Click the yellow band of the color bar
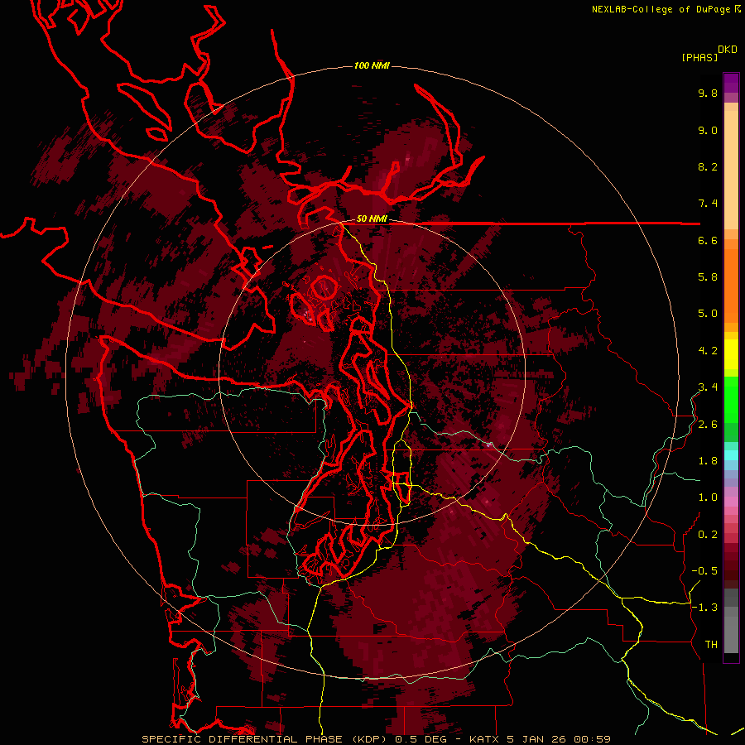 tap(731, 354)
